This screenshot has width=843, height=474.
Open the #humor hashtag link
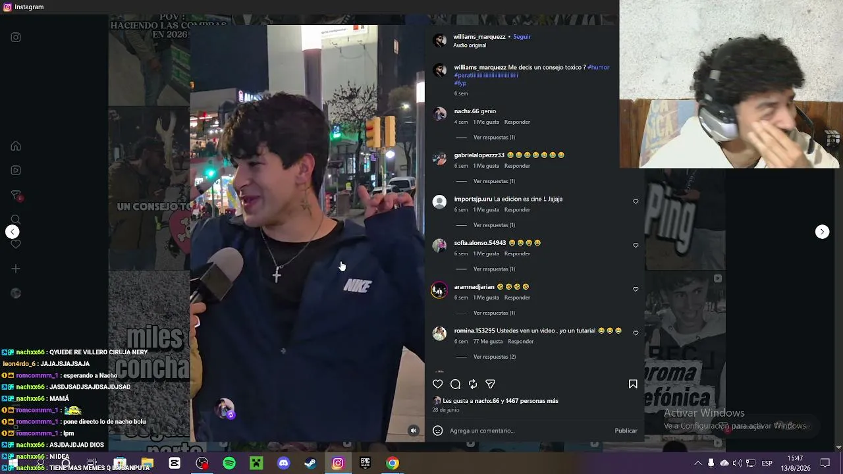[x=598, y=67]
